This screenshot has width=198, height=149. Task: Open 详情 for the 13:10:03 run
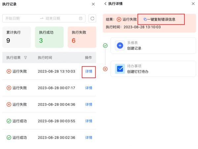(x=89, y=72)
